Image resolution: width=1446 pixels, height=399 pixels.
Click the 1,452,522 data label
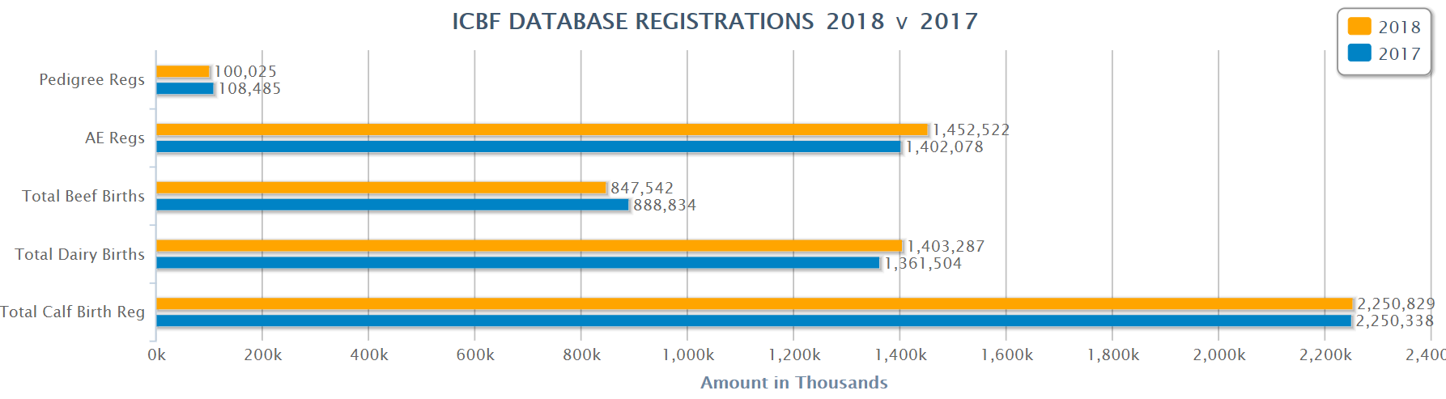(971, 129)
